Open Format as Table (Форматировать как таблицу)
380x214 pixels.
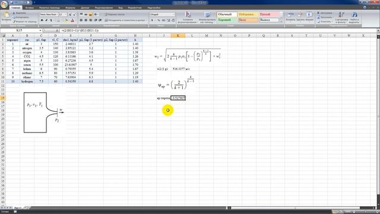pyautogui.click(x=207, y=17)
